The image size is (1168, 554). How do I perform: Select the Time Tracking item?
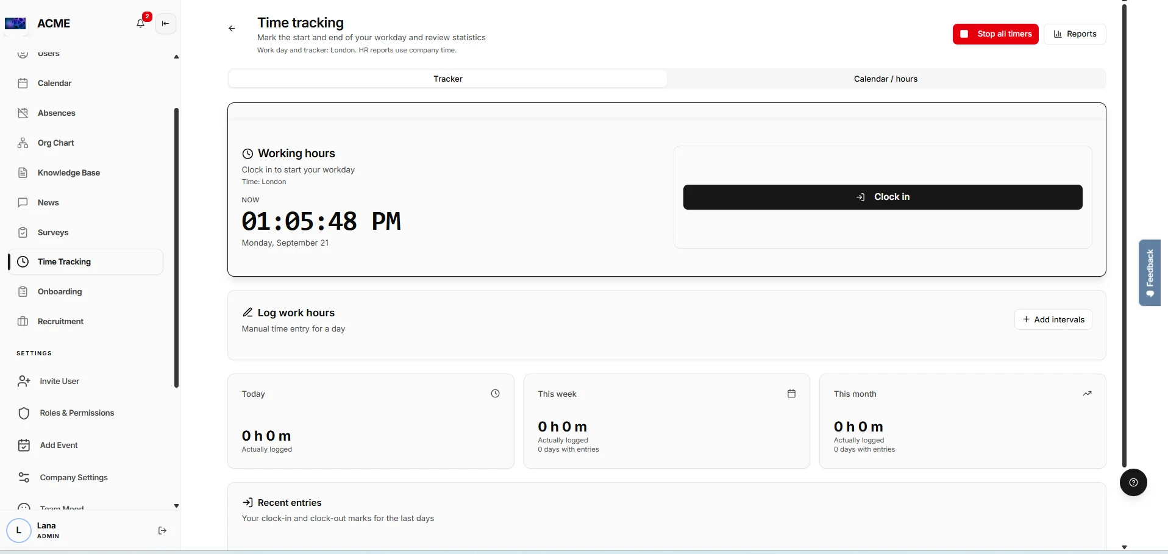point(85,261)
